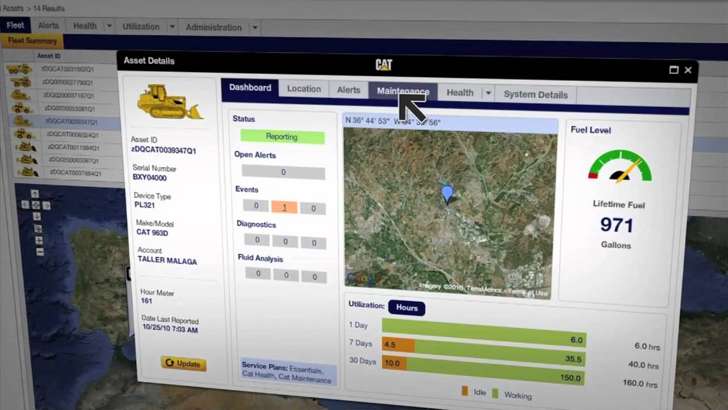Open the Utilization menu in the top navigation bar

140,26
